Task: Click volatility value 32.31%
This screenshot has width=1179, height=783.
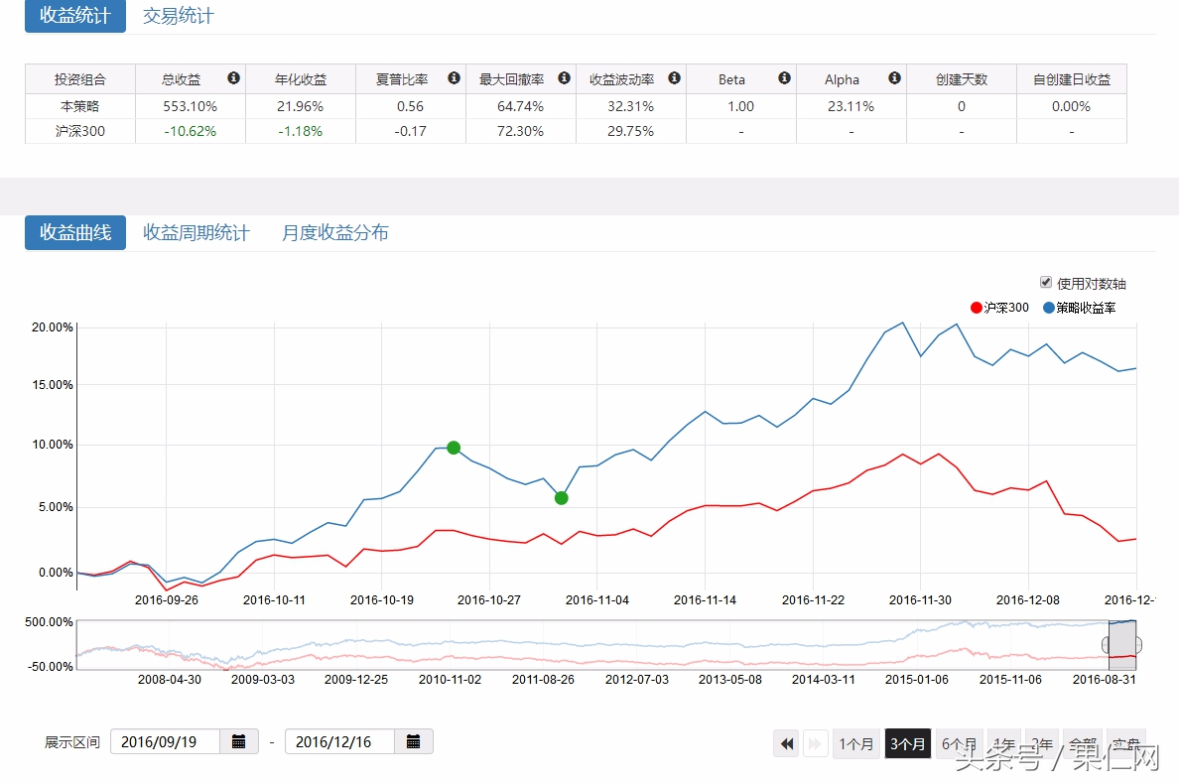Action: [x=631, y=106]
